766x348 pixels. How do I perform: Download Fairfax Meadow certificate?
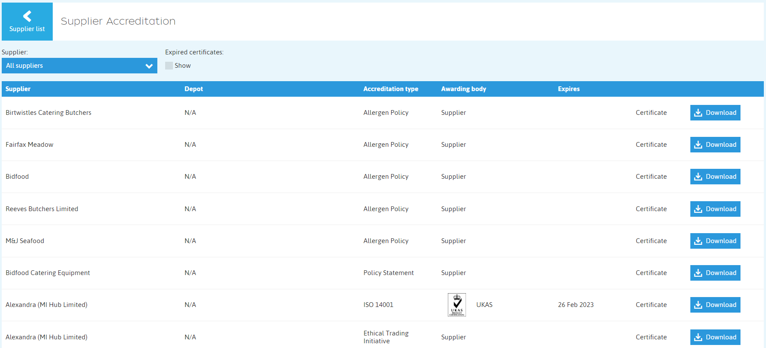click(x=715, y=145)
